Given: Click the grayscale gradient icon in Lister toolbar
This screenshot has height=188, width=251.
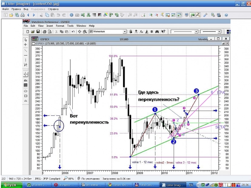Looking at the screenshot, I should [94, 15].
